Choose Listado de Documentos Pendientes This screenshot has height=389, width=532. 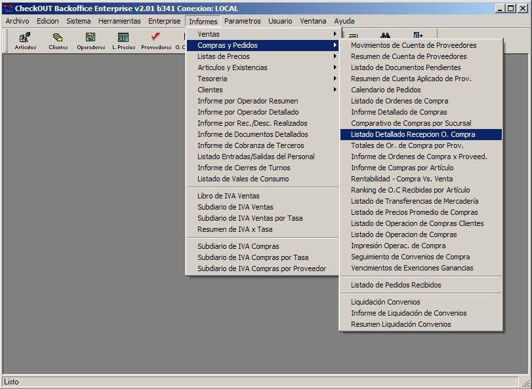(421, 67)
